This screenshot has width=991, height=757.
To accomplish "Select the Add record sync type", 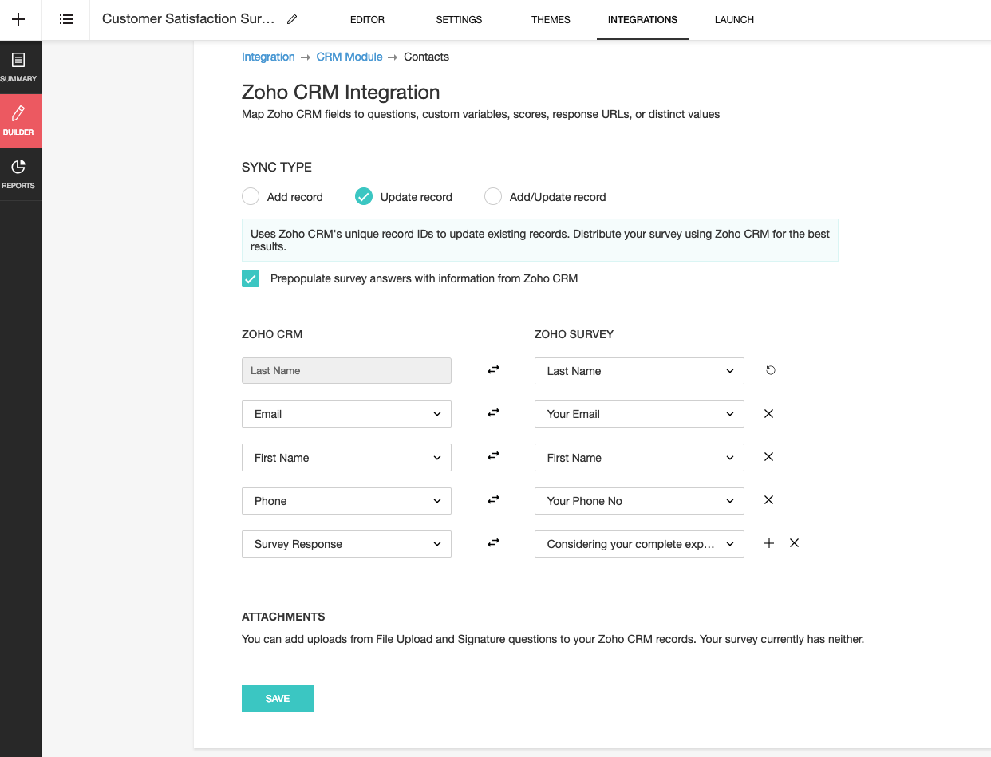I will coord(251,196).
